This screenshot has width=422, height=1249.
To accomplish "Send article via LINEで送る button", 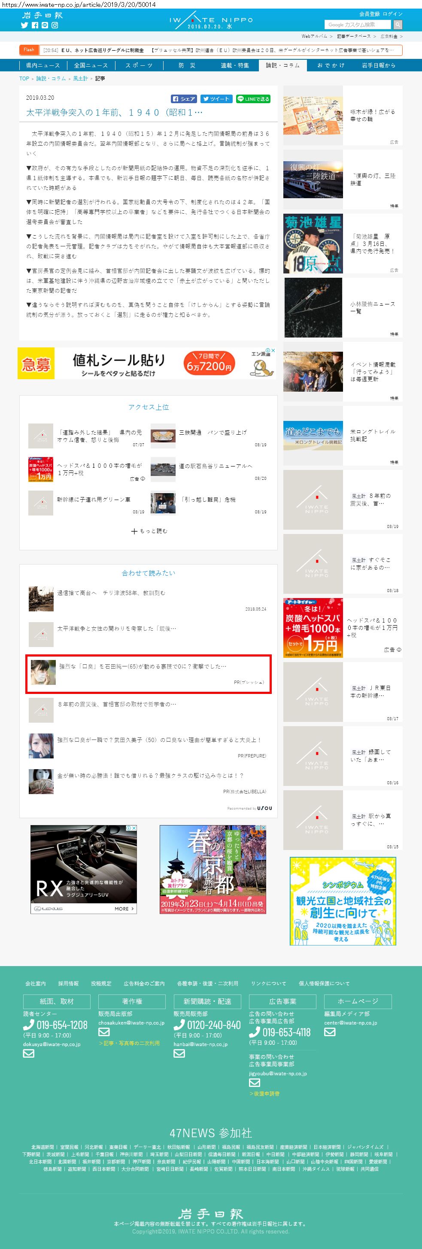I will tap(253, 99).
